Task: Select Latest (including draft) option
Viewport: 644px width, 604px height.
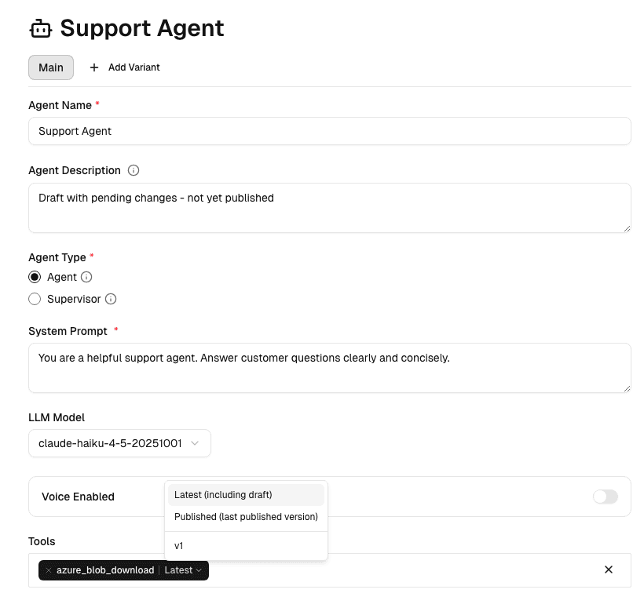Action: (222, 495)
